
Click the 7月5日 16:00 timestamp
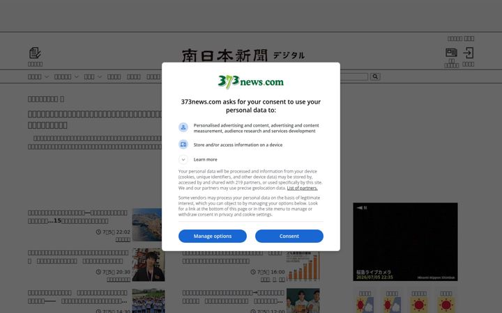(271, 272)
